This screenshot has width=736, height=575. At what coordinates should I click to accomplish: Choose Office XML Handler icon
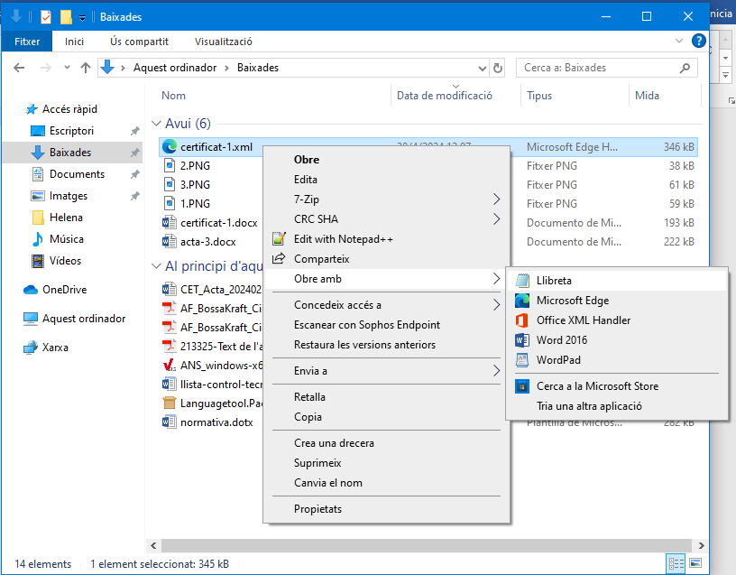coord(522,320)
